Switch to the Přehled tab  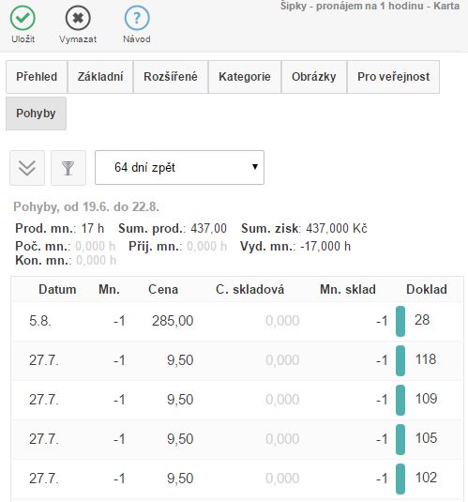tap(37, 77)
